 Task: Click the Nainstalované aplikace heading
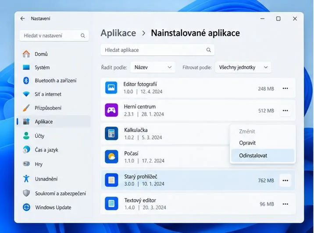pyautogui.click(x=195, y=33)
